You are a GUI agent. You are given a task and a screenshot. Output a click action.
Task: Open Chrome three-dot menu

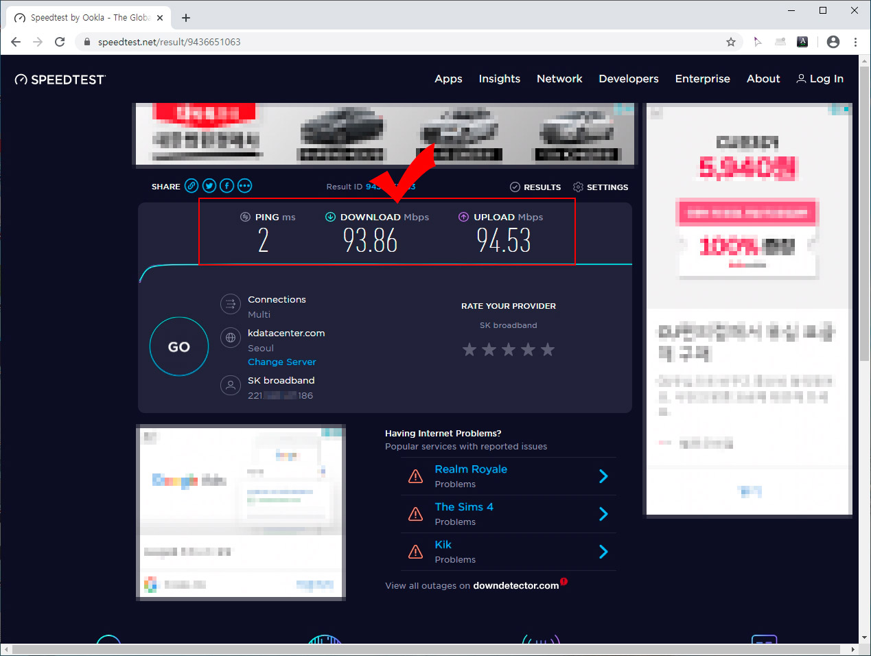(855, 42)
